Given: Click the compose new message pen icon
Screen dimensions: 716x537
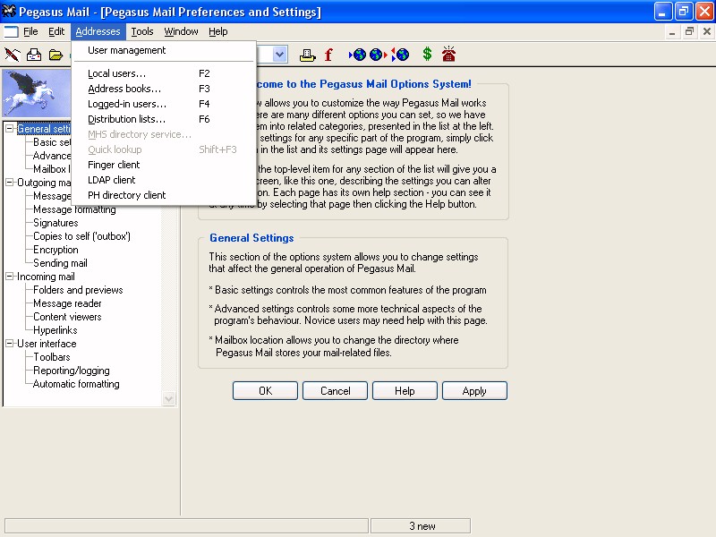Looking at the screenshot, I should pyautogui.click(x=13, y=55).
